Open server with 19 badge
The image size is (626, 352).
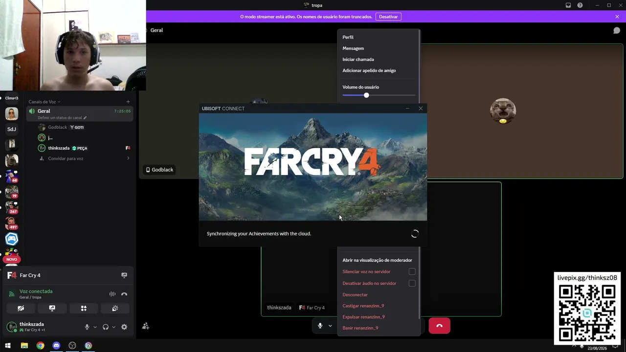(x=12, y=192)
